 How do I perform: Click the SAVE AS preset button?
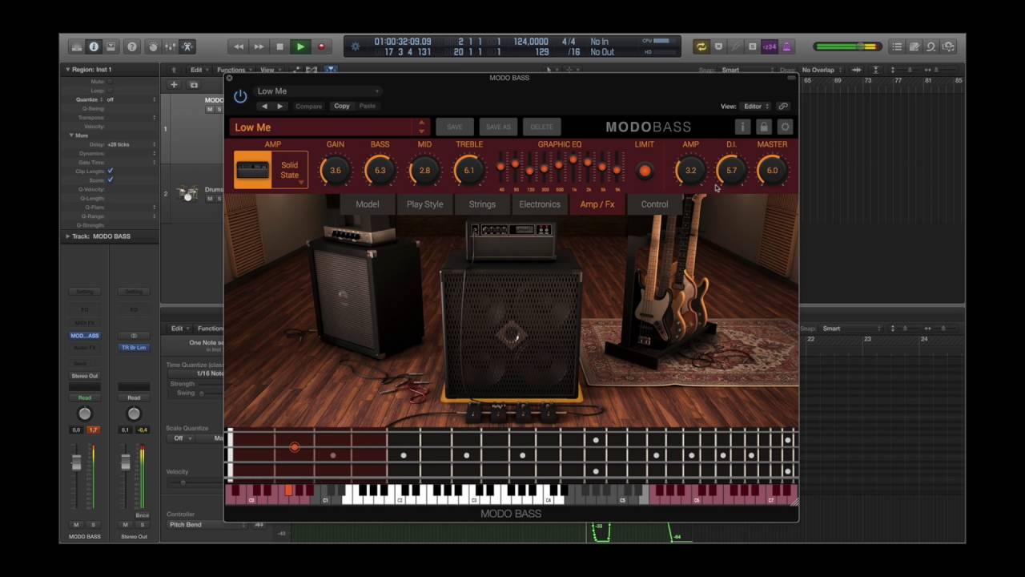tap(498, 127)
